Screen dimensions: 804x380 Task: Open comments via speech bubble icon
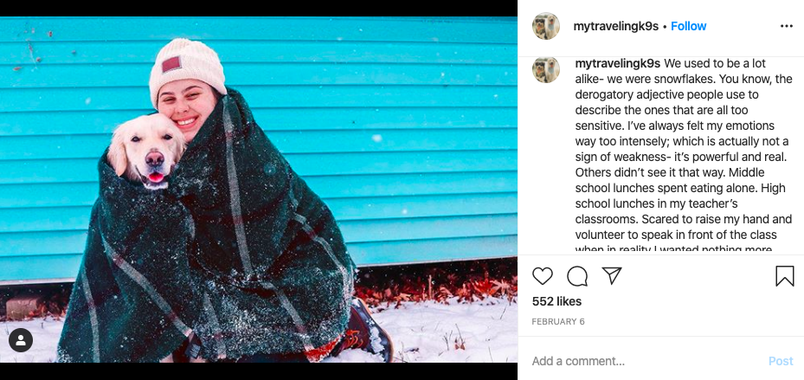577,276
